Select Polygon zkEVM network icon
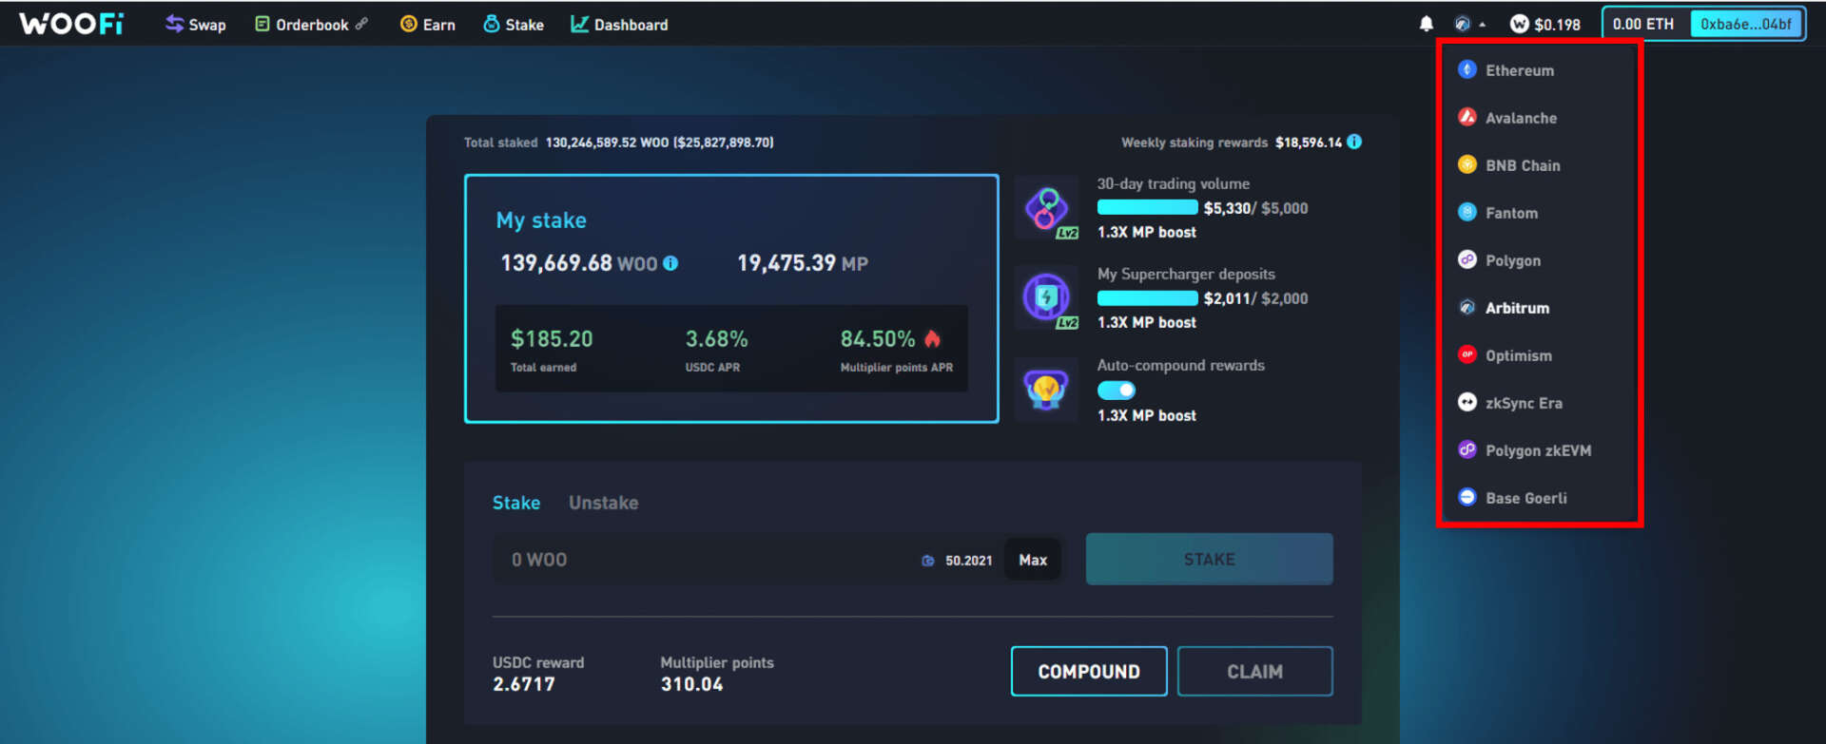The image size is (1826, 744). 1467,449
